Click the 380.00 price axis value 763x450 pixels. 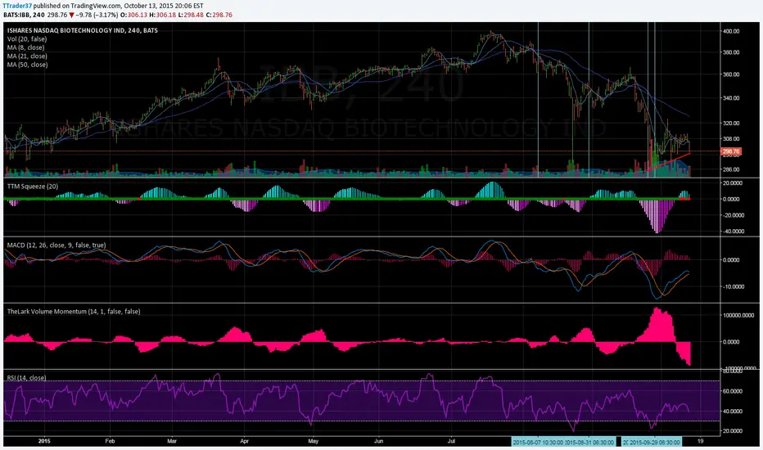click(x=731, y=52)
